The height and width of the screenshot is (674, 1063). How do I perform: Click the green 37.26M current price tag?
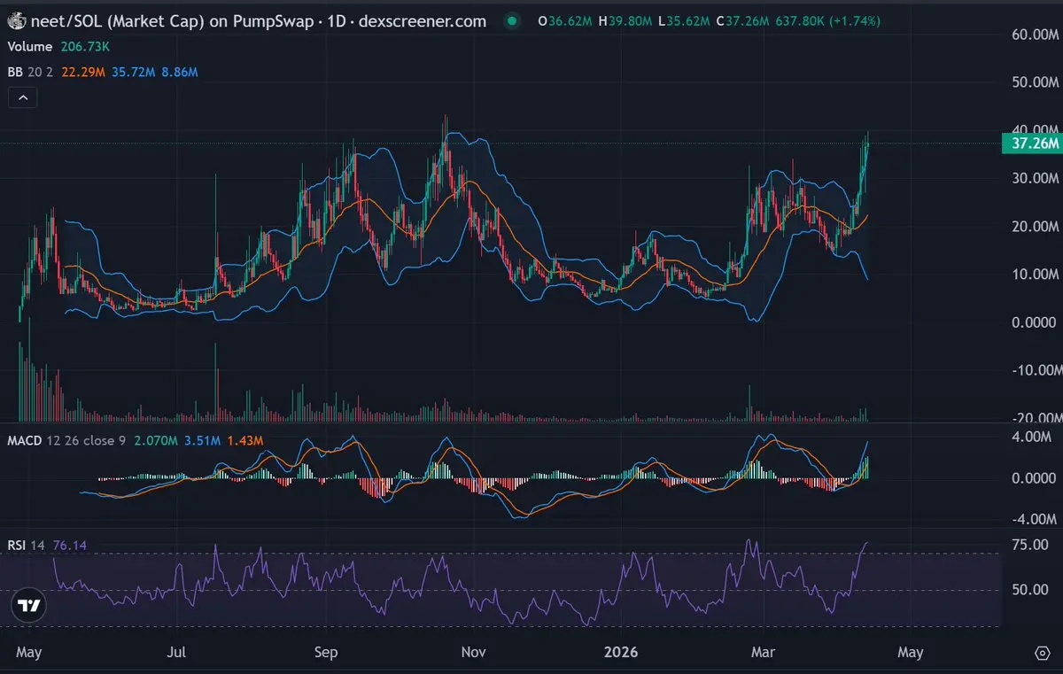(1032, 143)
